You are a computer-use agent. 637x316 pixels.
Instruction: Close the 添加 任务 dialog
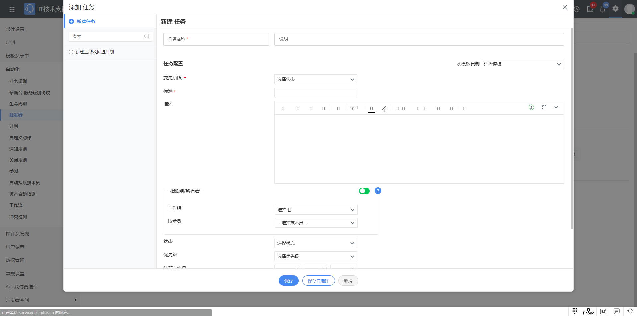tap(565, 7)
